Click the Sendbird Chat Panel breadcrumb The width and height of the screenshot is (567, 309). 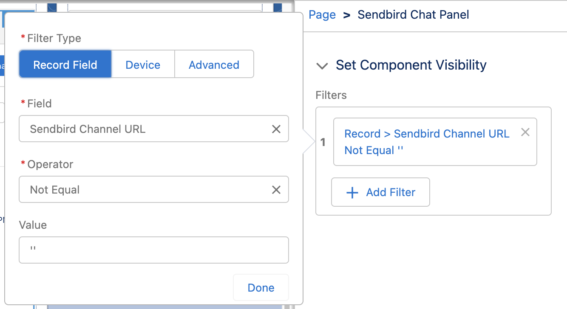point(413,15)
